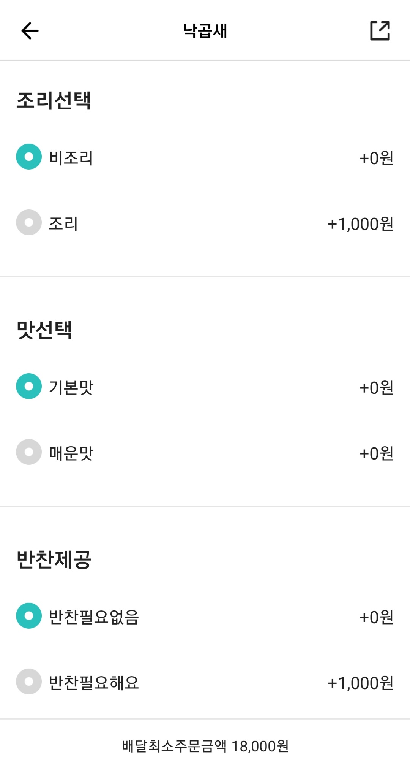Viewport: 410px width, 764px height.
Task: Go back using the arrow icon
Action: (x=30, y=31)
